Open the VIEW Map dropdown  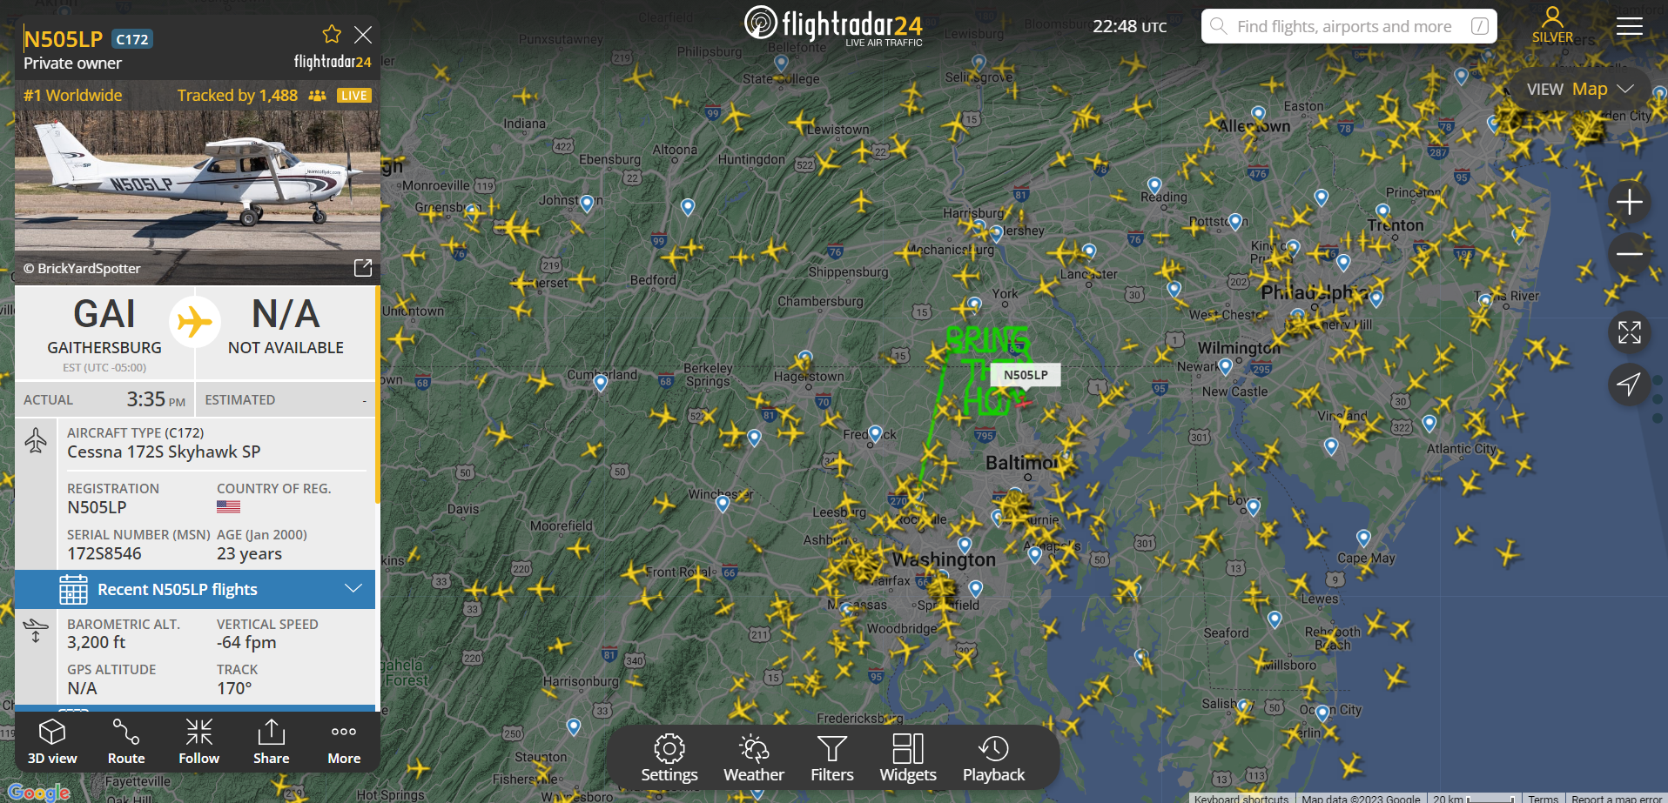1579,89
